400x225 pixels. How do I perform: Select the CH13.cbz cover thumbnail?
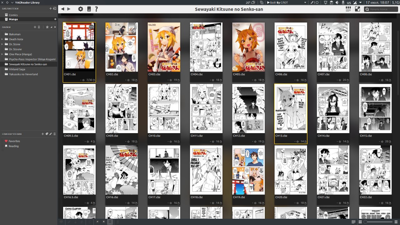point(291,108)
